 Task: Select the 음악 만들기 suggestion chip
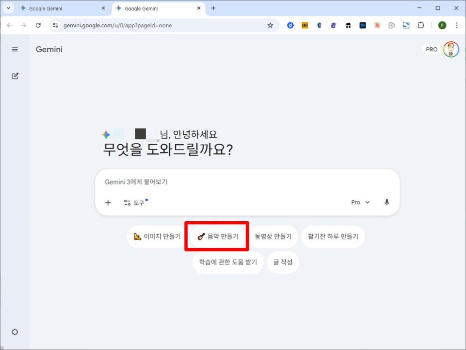point(218,236)
